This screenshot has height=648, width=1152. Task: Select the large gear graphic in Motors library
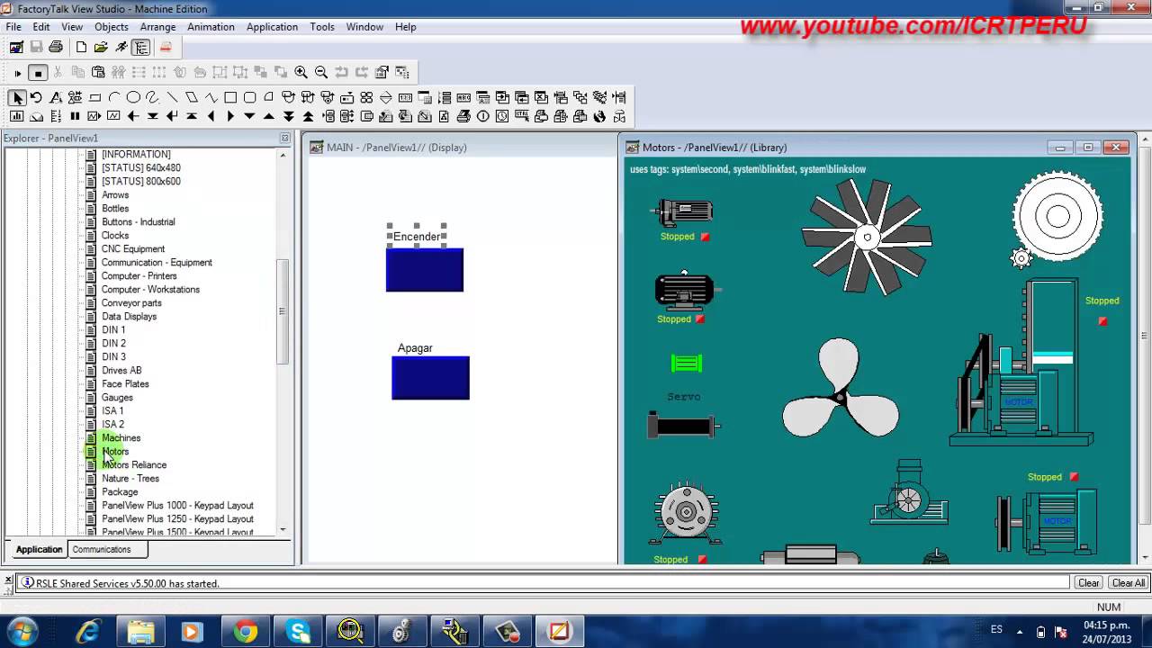pos(1057,216)
